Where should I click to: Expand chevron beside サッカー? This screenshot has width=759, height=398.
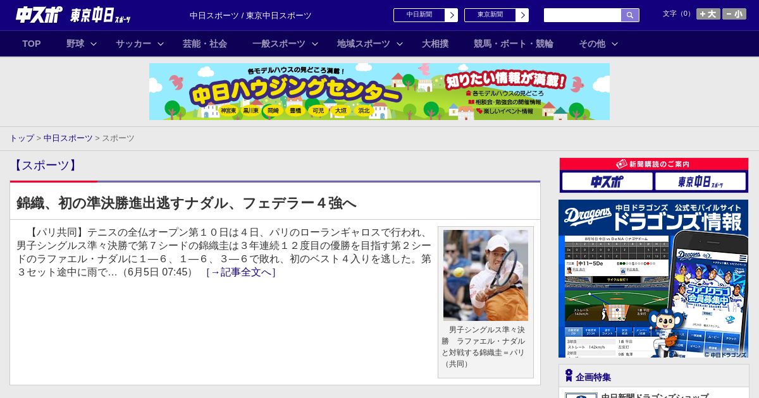click(161, 44)
